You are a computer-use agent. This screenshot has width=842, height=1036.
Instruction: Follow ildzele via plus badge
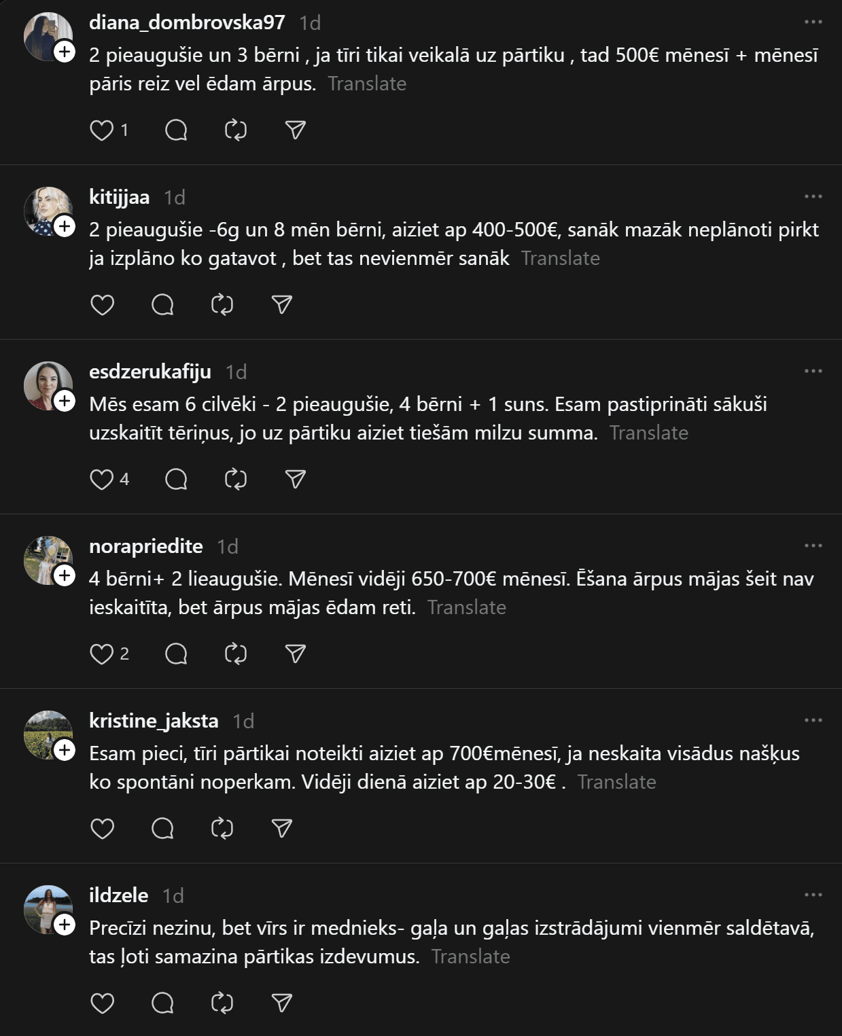[65, 925]
